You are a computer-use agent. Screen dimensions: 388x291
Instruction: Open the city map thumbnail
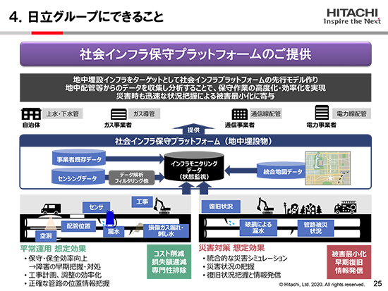tap(328, 168)
